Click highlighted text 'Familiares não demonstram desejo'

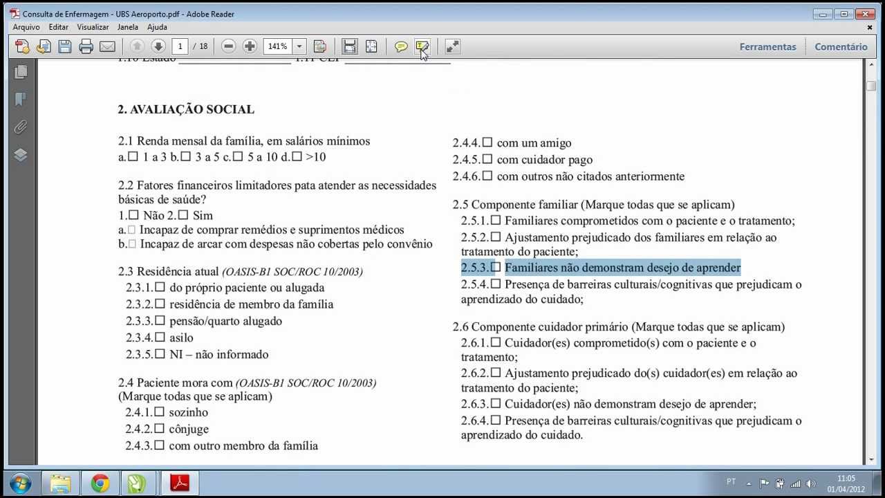pyautogui.click(x=593, y=268)
